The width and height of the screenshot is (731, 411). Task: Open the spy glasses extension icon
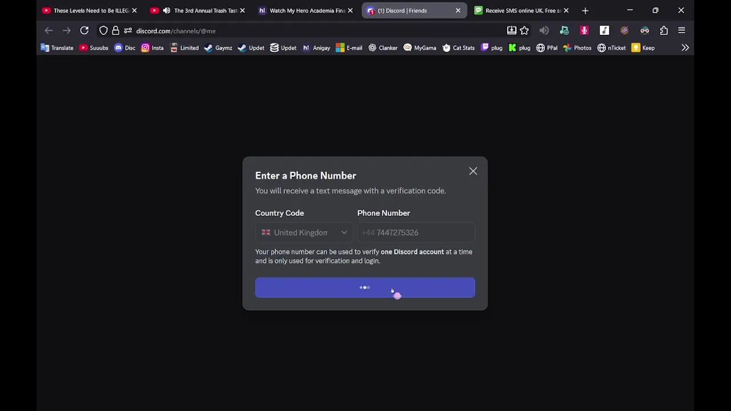point(644,31)
